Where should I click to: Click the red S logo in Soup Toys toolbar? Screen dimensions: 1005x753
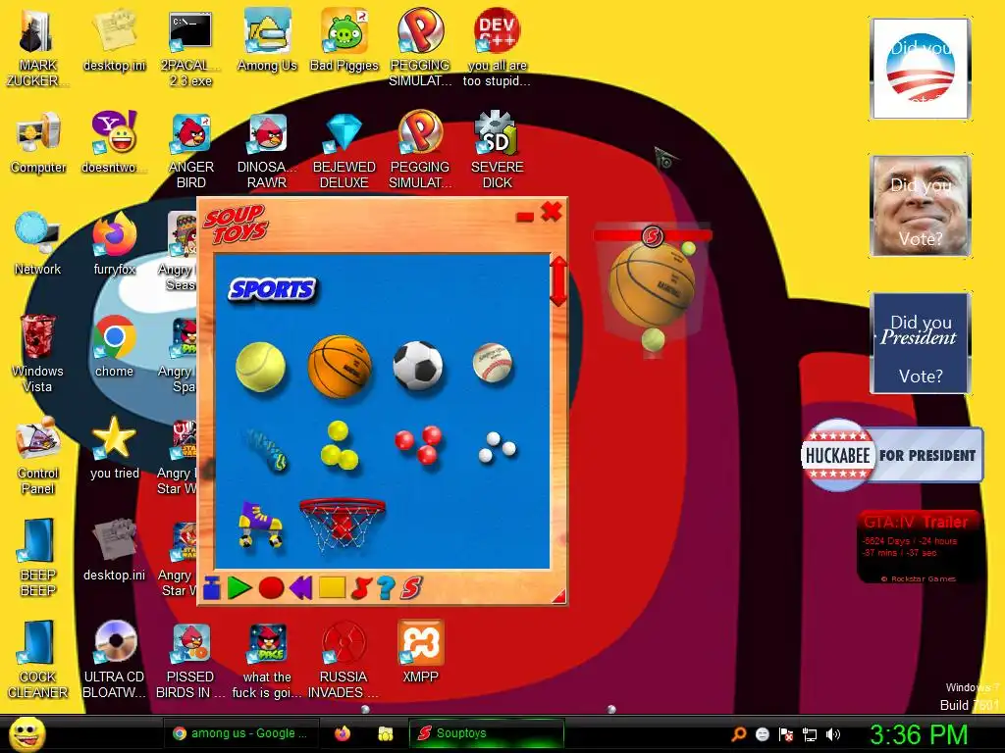pyautogui.click(x=411, y=588)
